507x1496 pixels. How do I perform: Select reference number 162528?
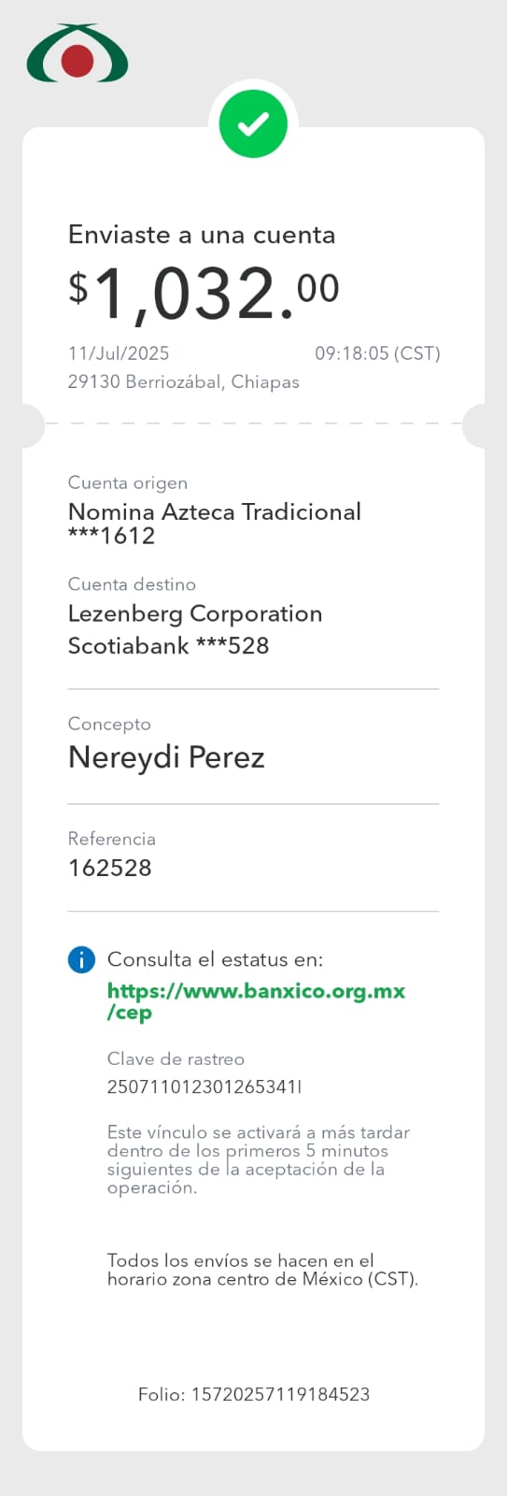pyautogui.click(x=110, y=868)
